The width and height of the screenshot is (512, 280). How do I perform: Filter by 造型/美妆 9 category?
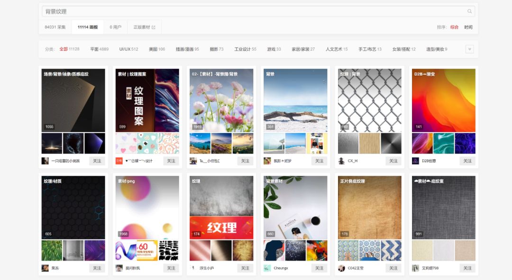click(437, 49)
